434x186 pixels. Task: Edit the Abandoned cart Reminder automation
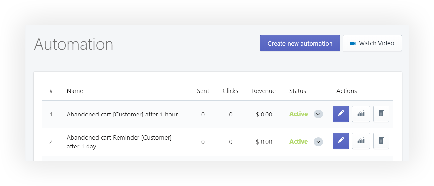pos(341,141)
